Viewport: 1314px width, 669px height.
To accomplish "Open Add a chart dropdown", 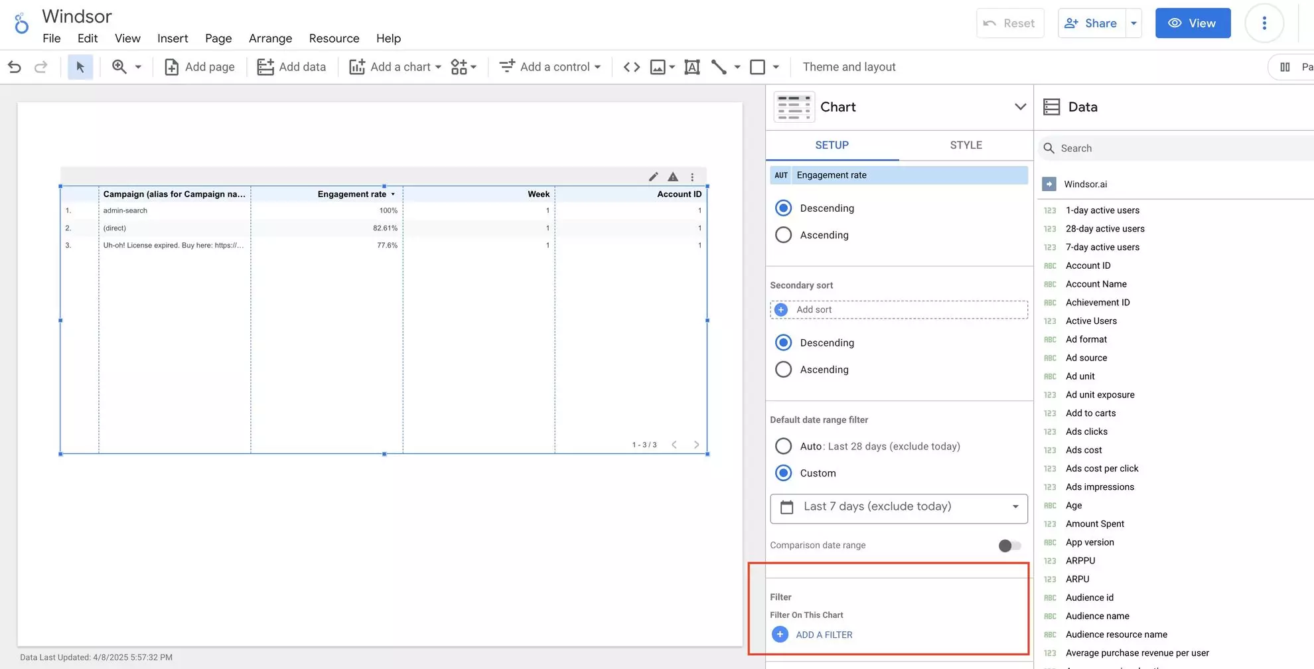I will coord(395,67).
